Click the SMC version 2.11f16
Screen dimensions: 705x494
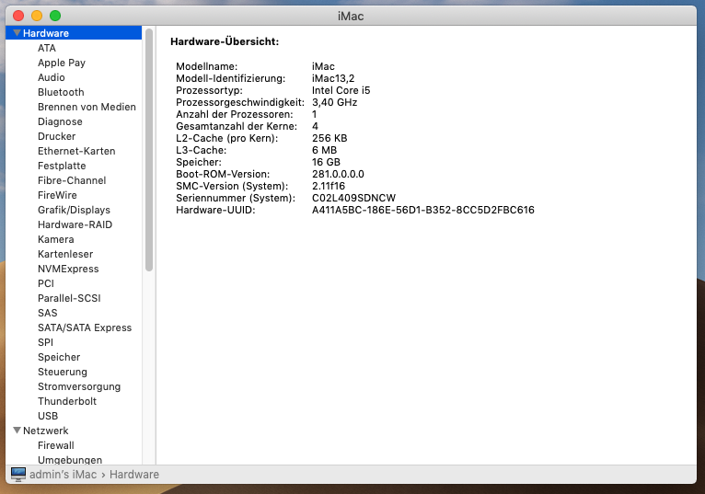tap(329, 186)
